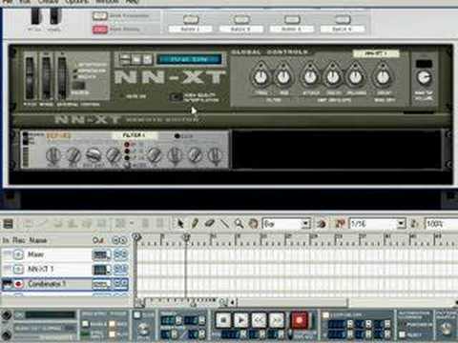Click Combinator Button 4
Screen dimensions: 458x343
pyautogui.click(x=343, y=19)
